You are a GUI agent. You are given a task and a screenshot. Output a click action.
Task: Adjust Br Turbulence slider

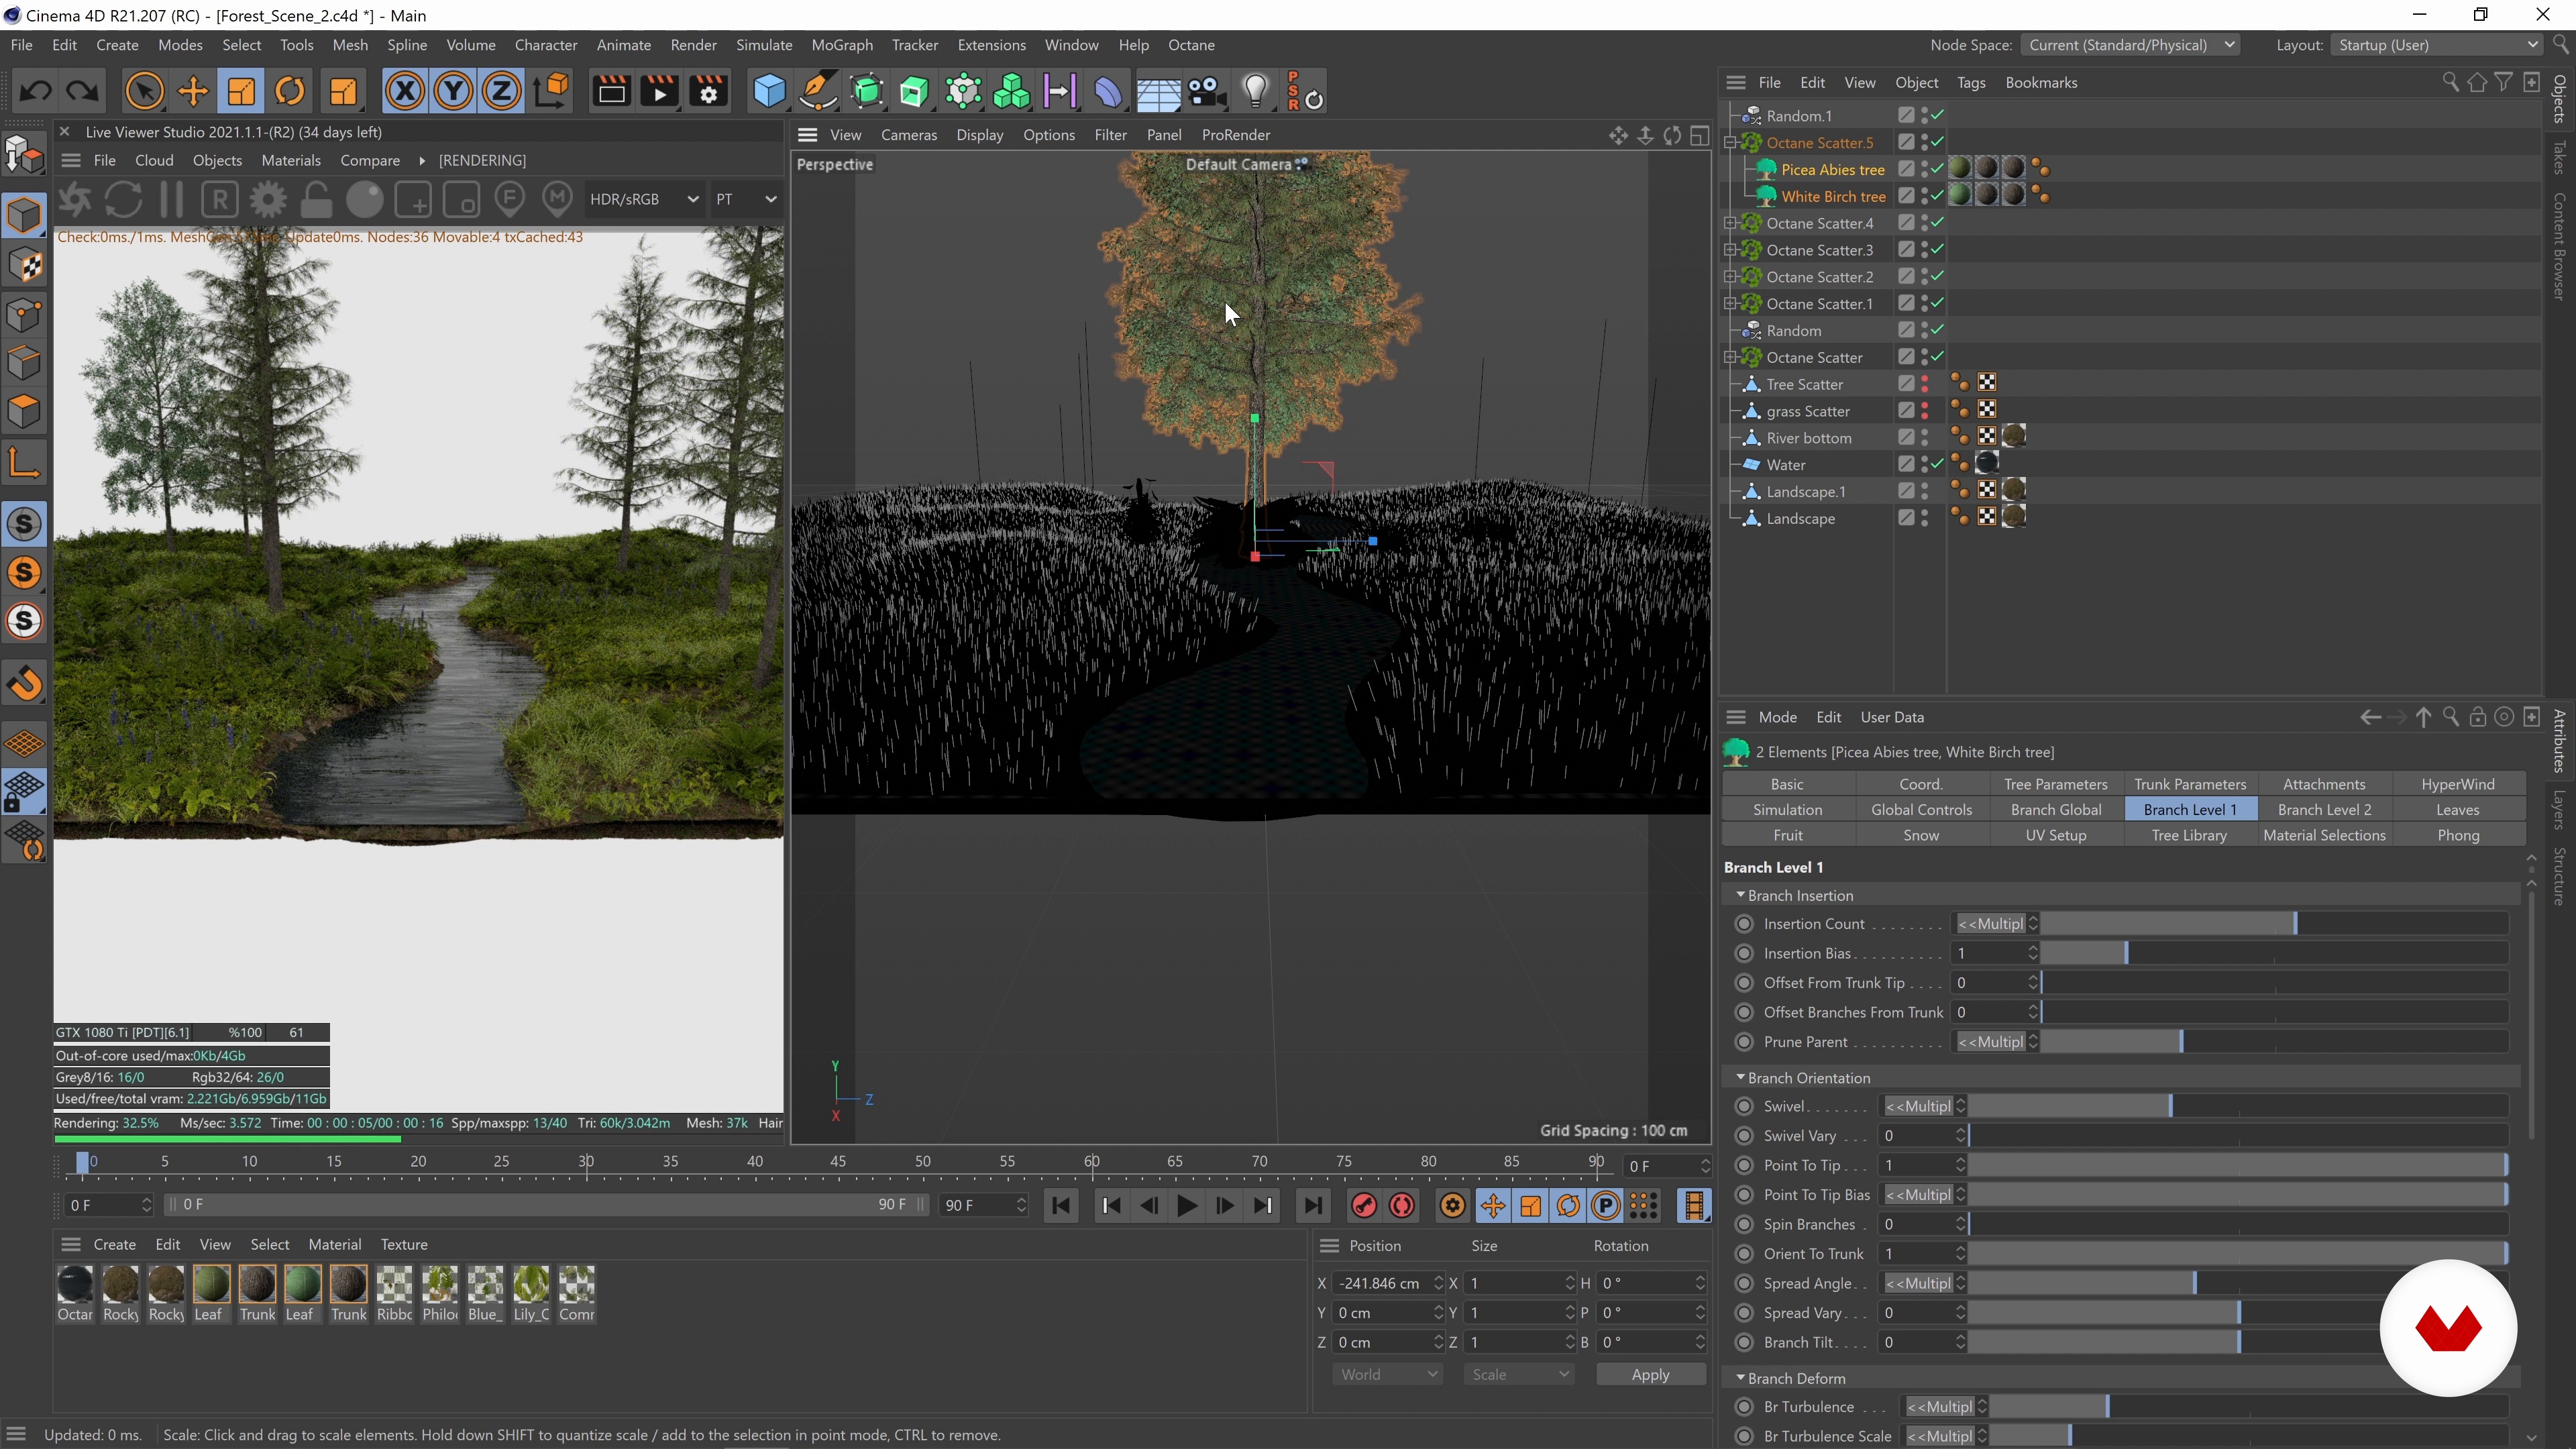coord(2249,1407)
